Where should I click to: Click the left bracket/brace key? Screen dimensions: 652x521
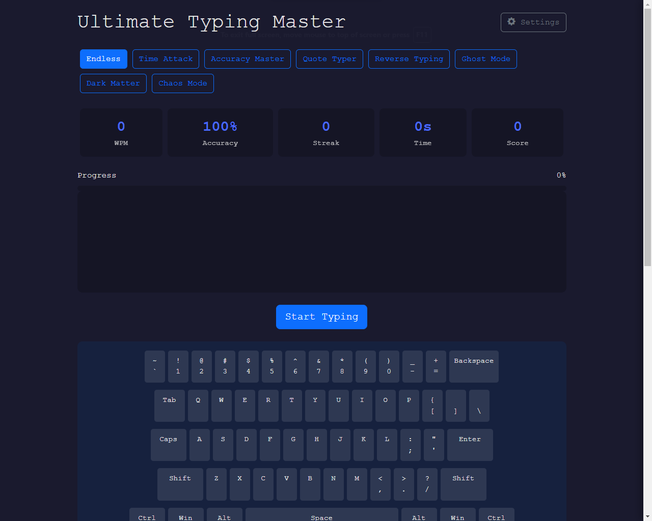[x=432, y=406]
